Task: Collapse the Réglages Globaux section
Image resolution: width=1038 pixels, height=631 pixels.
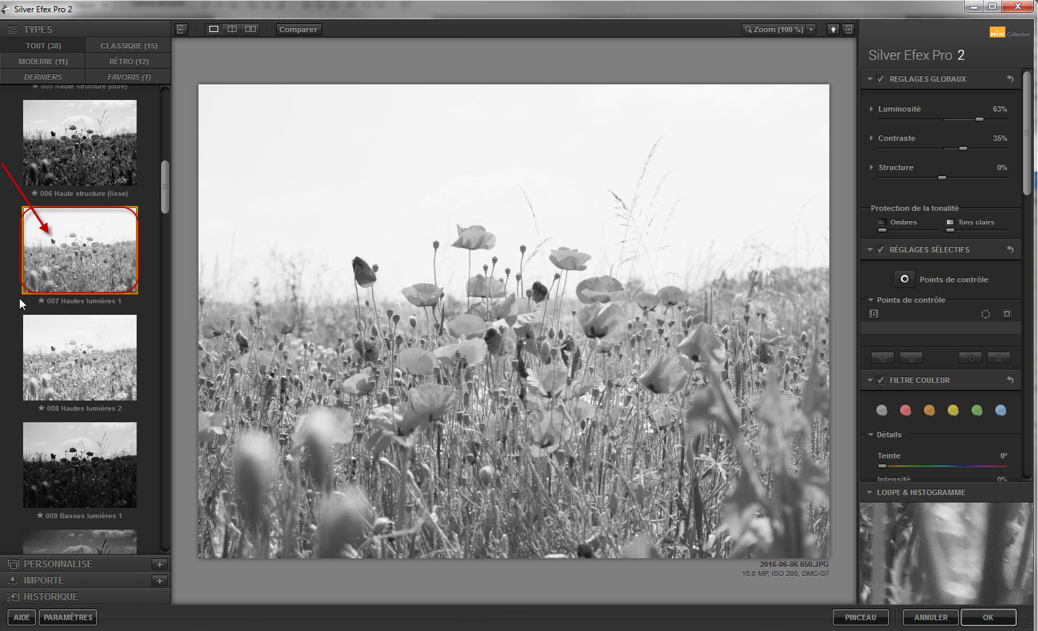Action: (869, 79)
